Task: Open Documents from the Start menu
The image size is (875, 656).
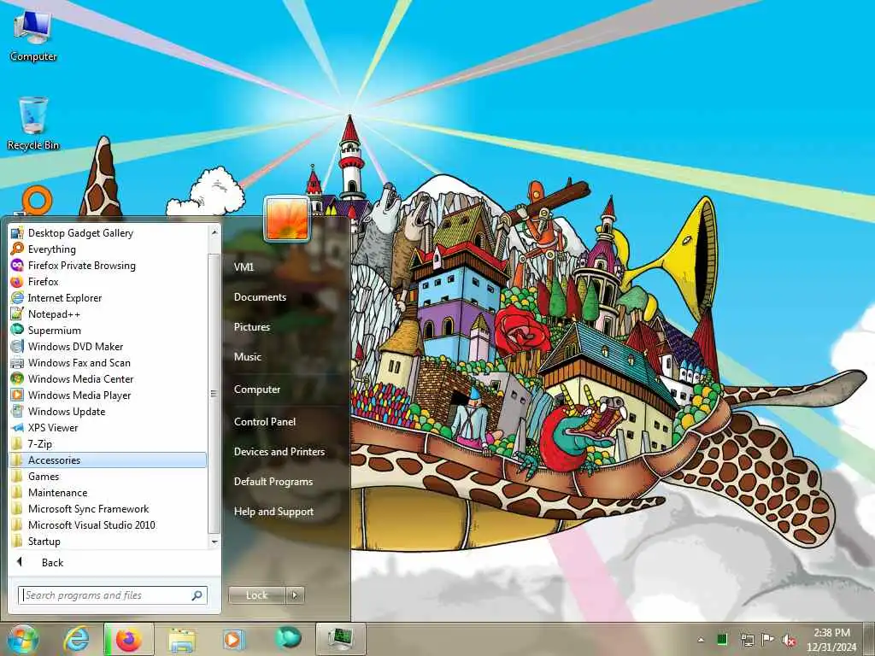Action: tap(260, 296)
